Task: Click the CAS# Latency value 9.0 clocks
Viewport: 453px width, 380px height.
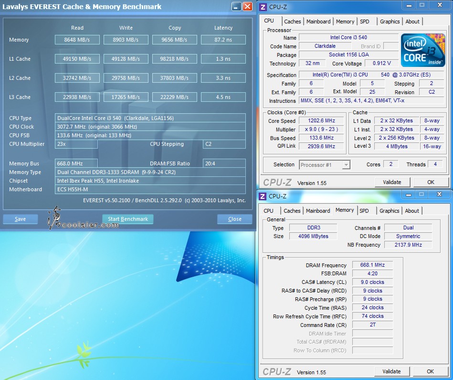Action: (x=372, y=282)
